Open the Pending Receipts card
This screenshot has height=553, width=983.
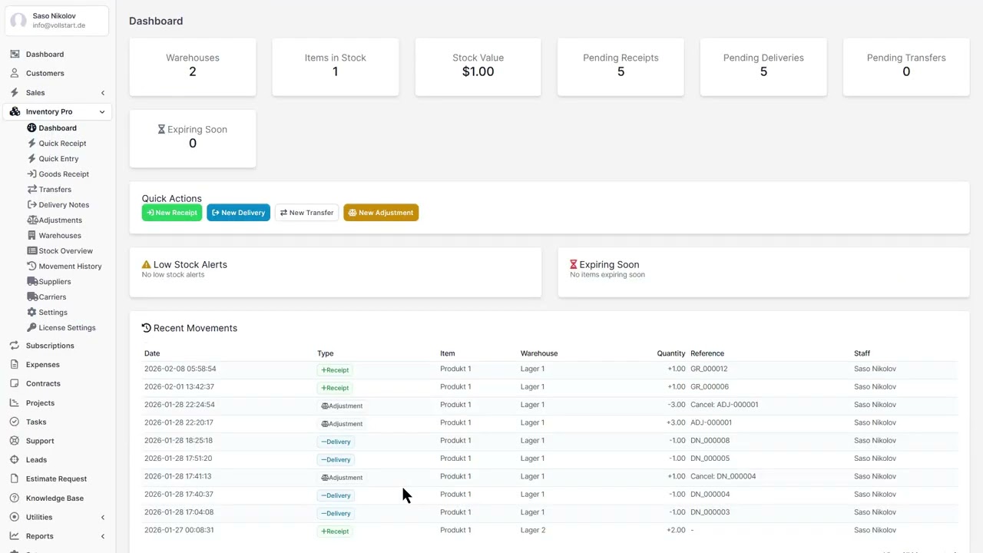tap(621, 67)
